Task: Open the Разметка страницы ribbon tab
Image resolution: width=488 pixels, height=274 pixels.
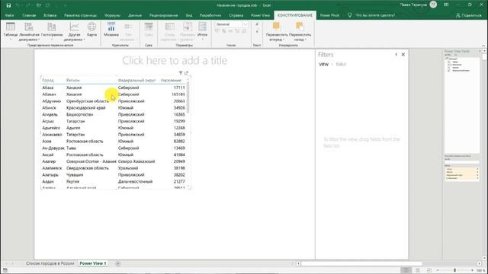Action: pos(80,15)
